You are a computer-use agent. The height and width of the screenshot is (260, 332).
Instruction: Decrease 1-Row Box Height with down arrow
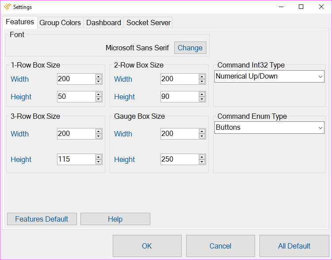(99, 99)
